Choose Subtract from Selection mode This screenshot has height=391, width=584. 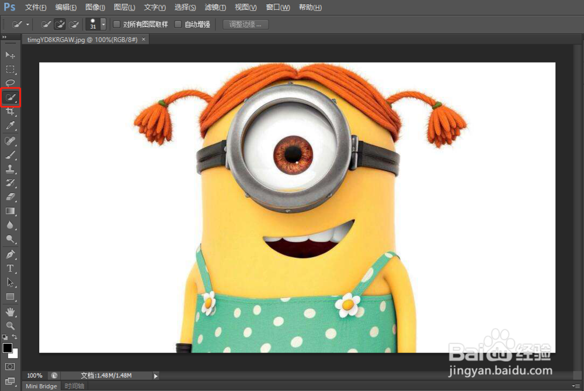click(74, 25)
